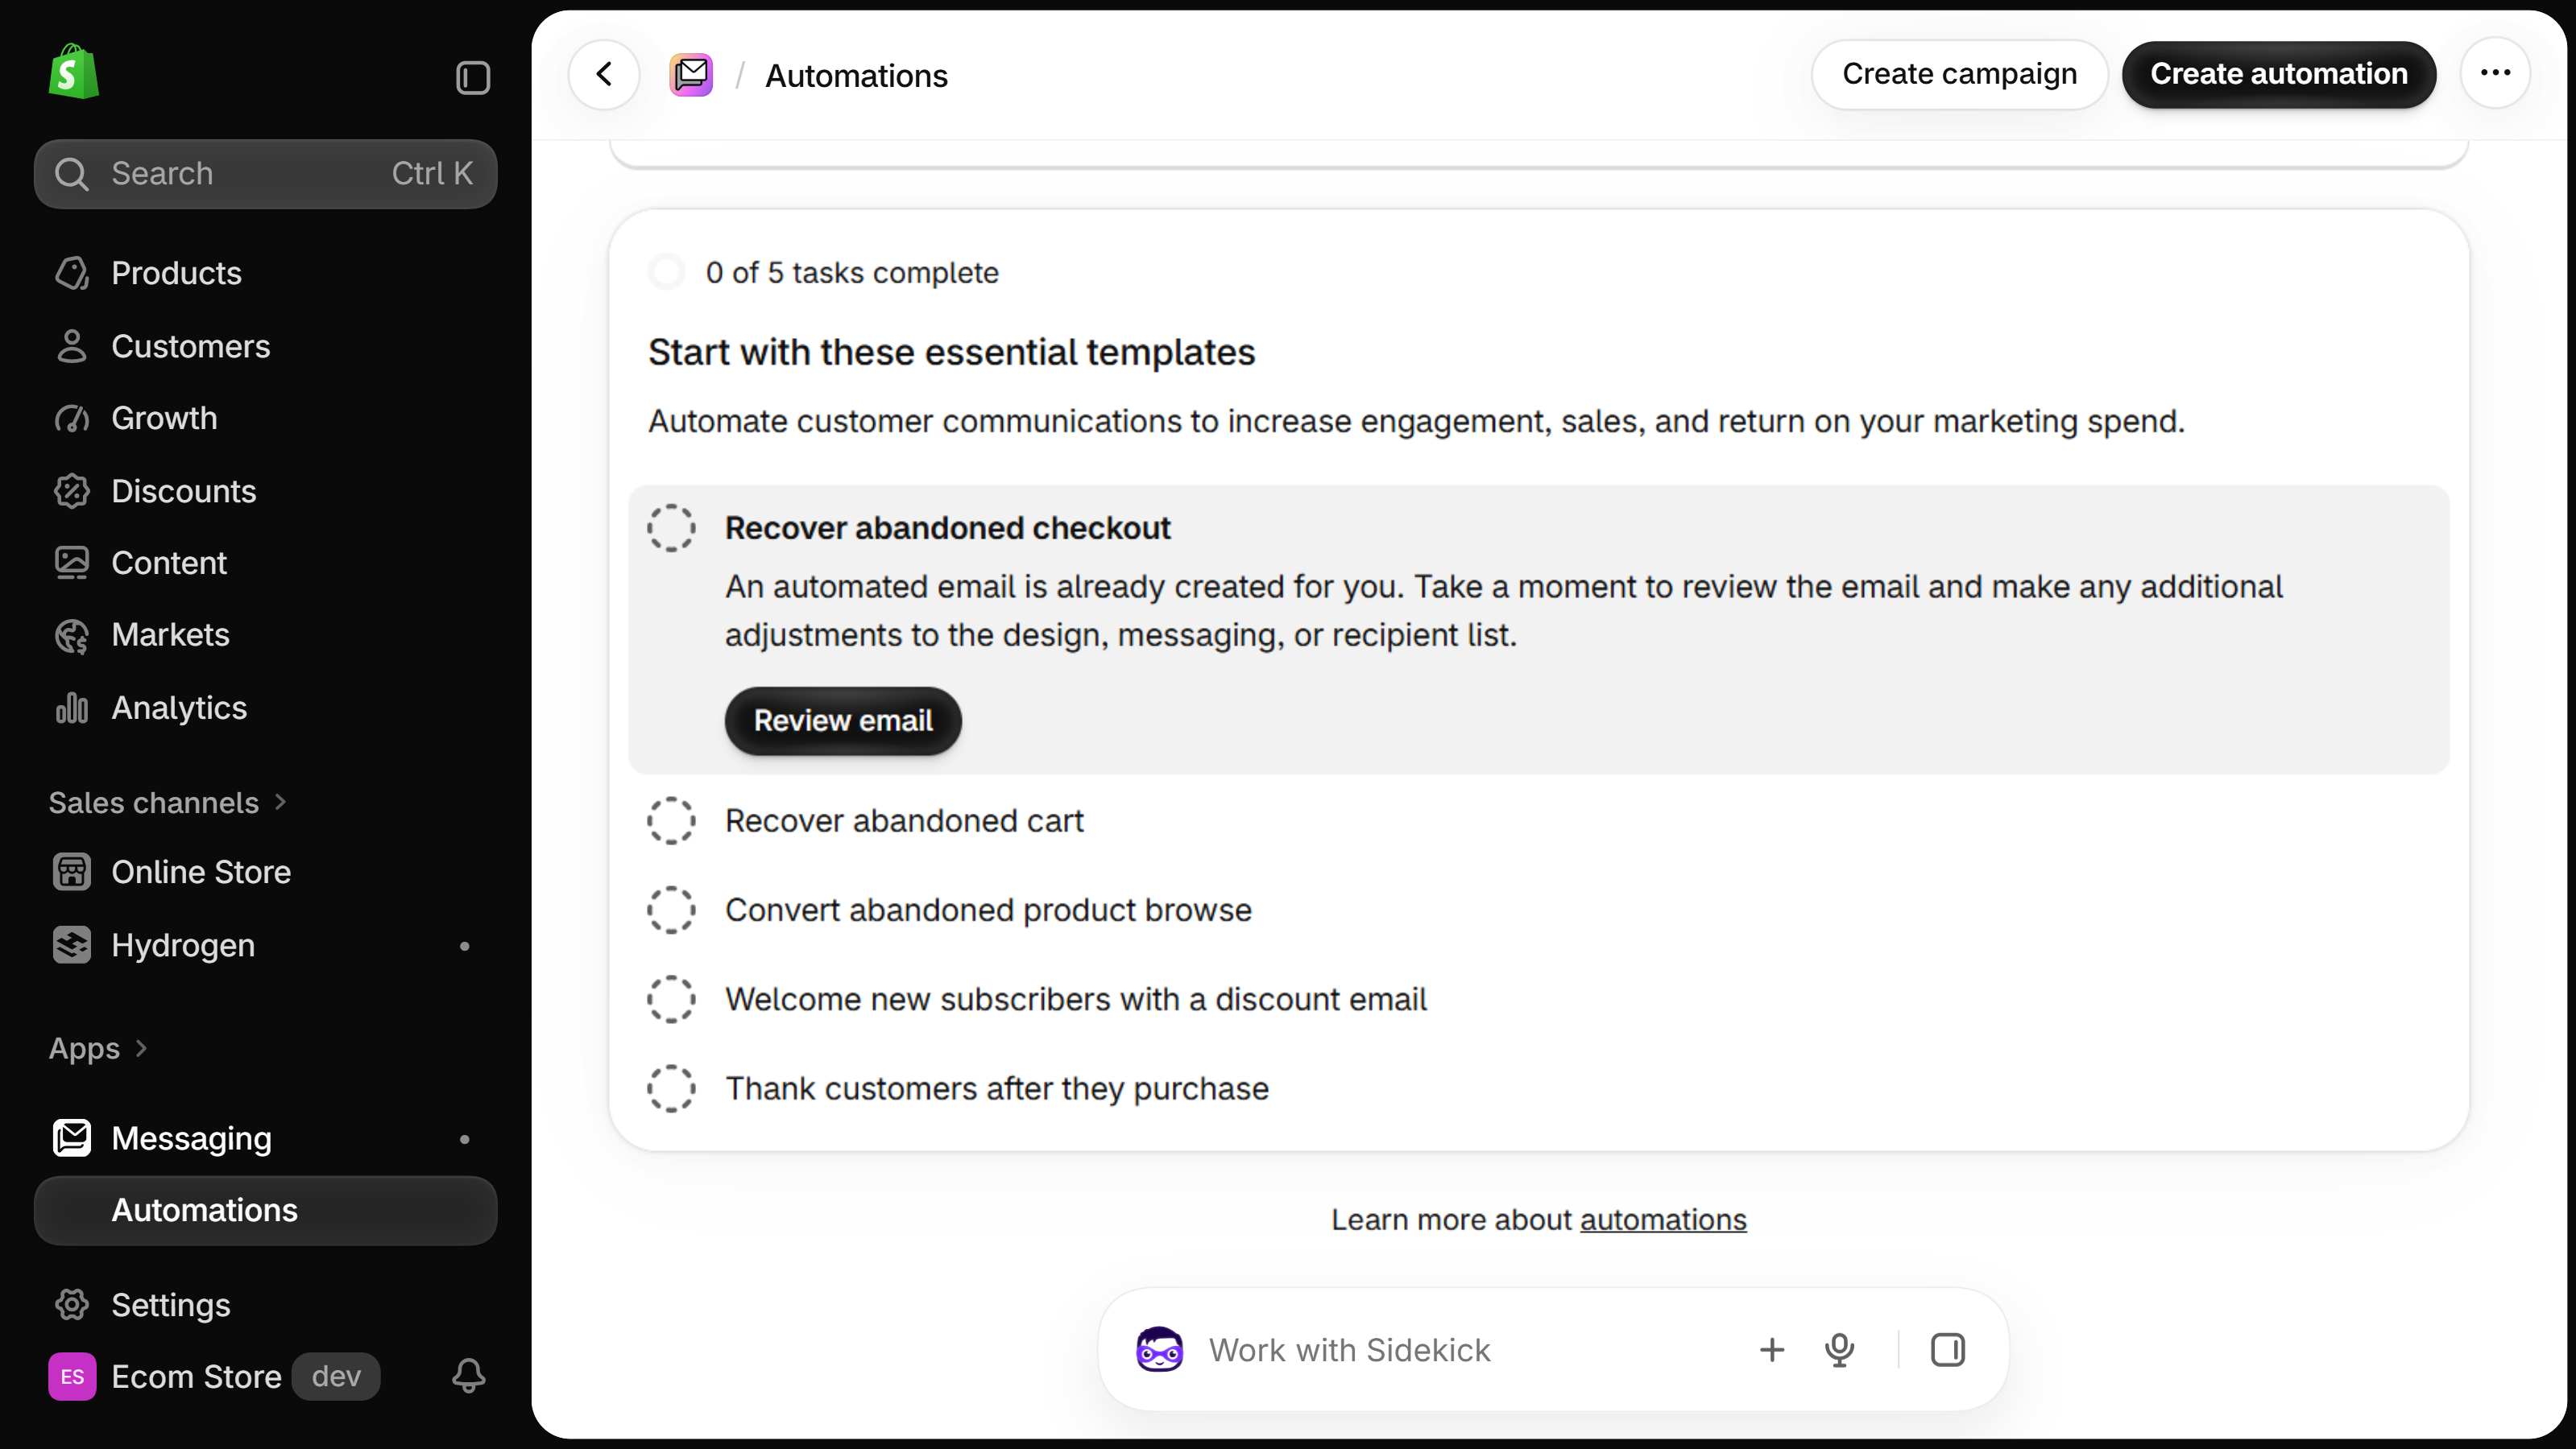
Task: Click the Products tag icon
Action: point(72,273)
